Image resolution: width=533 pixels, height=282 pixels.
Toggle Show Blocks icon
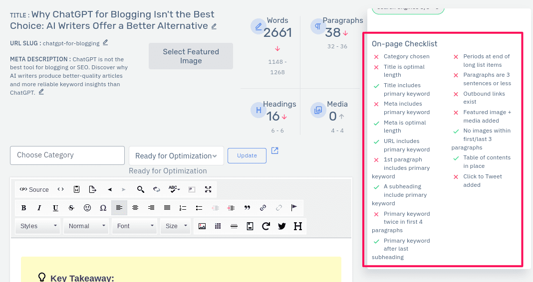tap(192, 189)
